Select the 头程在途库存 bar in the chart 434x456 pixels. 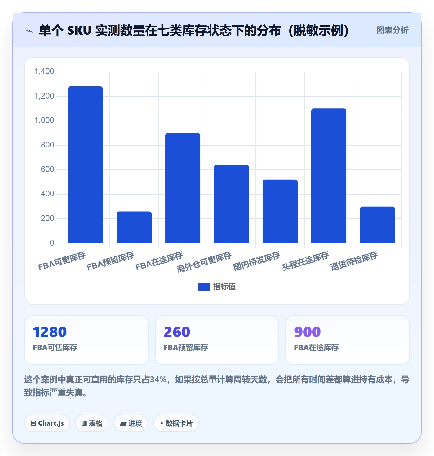pos(329,176)
